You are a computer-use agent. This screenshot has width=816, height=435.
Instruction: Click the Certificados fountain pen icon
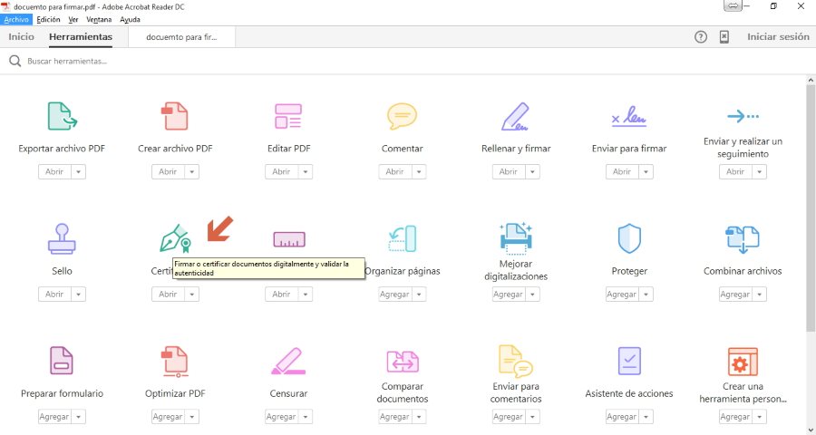[175, 238]
